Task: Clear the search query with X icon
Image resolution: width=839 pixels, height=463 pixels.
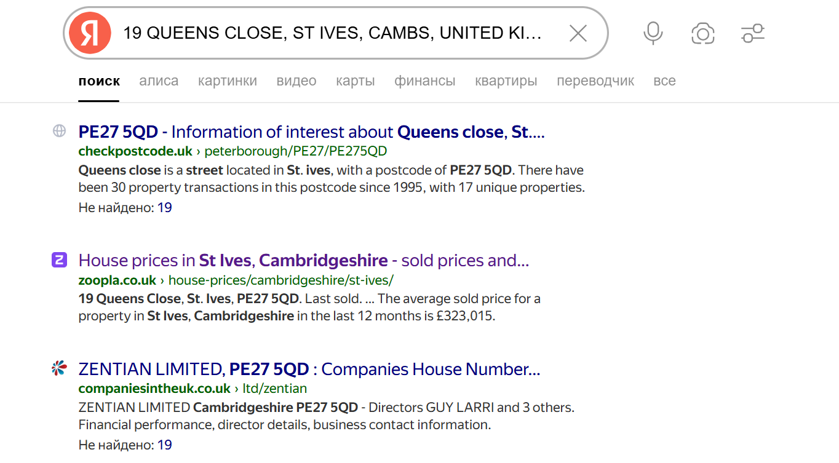Action: click(578, 33)
